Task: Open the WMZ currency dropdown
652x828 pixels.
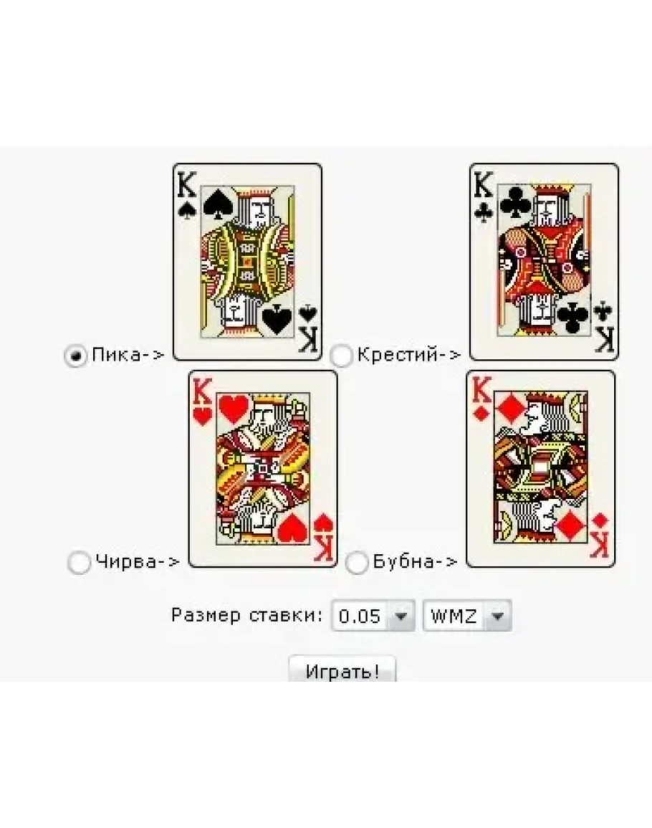Action: pyautogui.click(x=467, y=616)
